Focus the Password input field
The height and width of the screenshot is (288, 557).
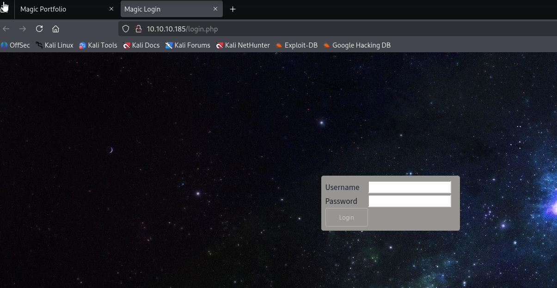(410, 201)
